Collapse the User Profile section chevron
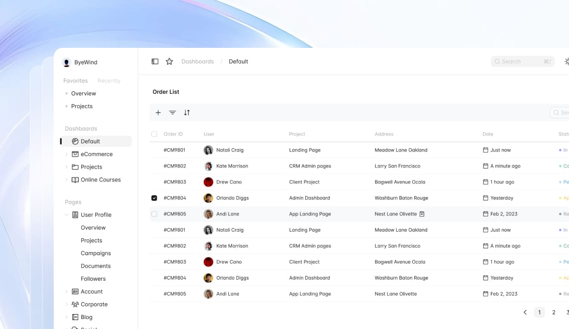The image size is (569, 329). (67, 215)
